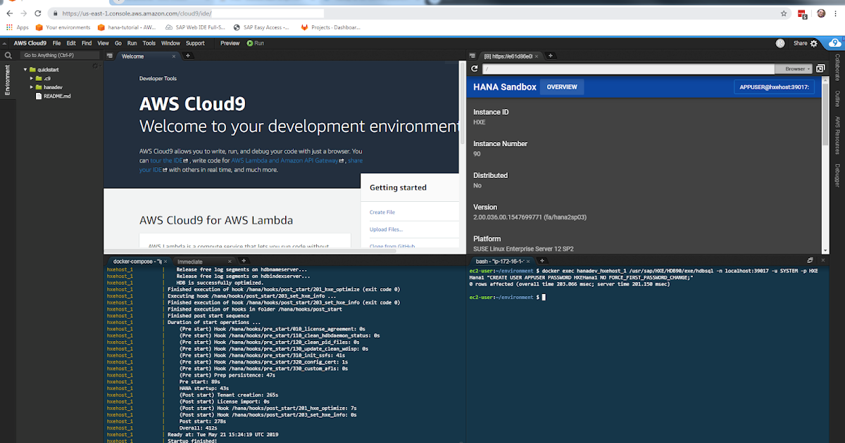Bookmark the page with Chrome's star icon
Viewport: 845px width, 443px height.
(783, 13)
